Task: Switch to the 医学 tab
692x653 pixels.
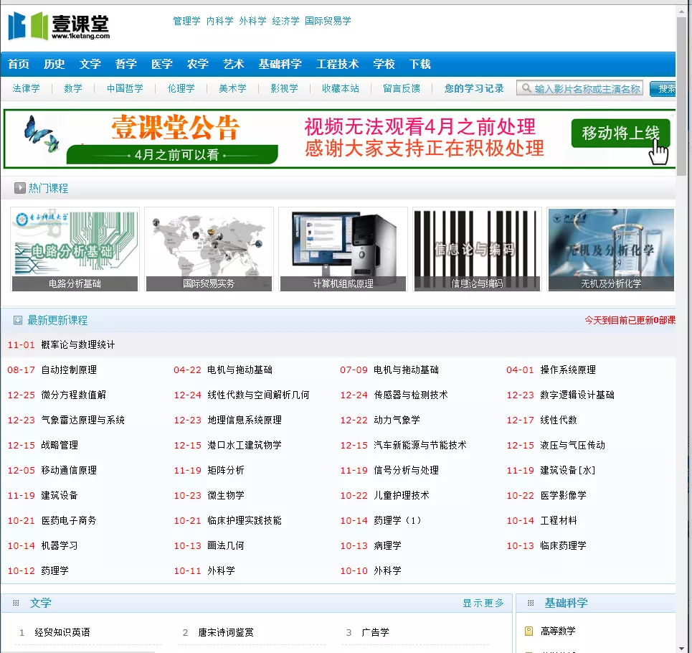Action: (x=161, y=64)
